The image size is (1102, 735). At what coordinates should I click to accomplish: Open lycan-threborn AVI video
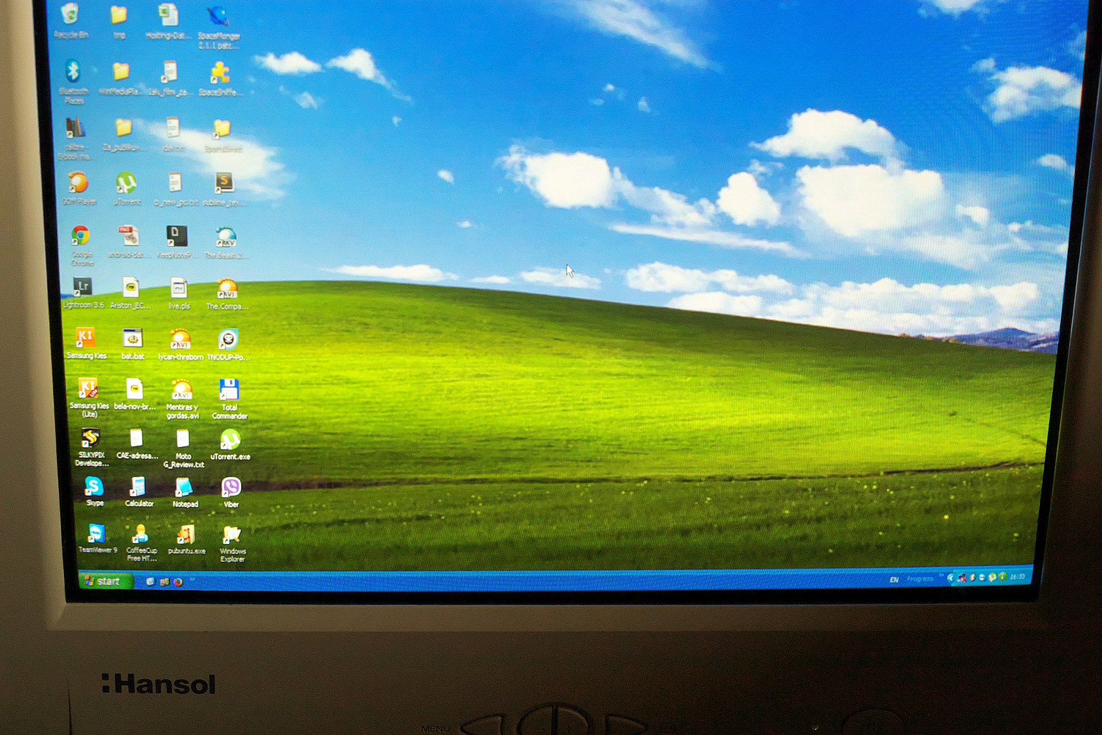pos(180,345)
